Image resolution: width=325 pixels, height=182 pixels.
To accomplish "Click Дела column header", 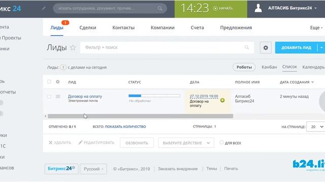I will tap(194, 82).
